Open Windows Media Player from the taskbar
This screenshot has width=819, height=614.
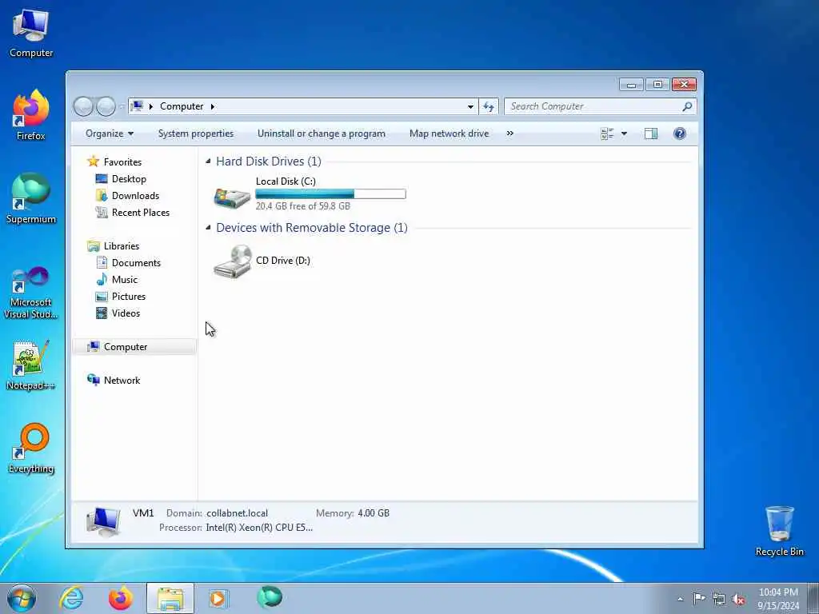point(219,598)
